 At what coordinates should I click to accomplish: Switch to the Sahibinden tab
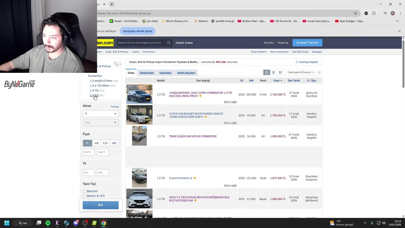(147, 73)
